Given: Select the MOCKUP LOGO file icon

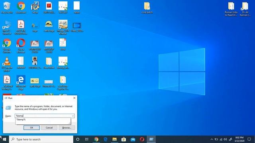Looking at the screenshot, I should 49,46.
